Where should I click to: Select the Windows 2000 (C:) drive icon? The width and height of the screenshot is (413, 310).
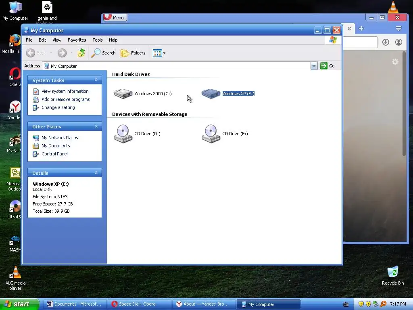point(123,94)
